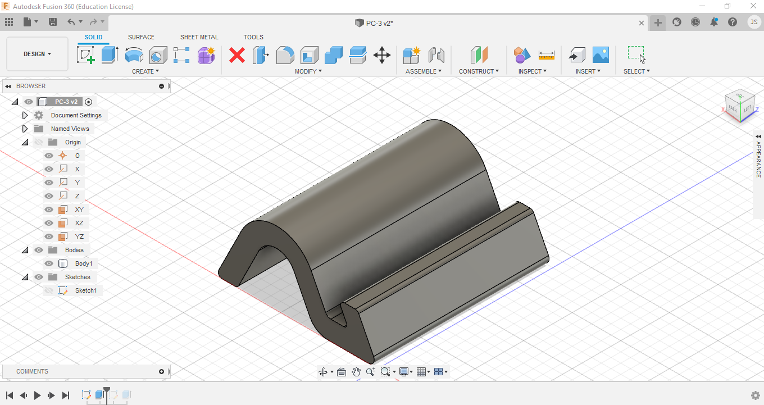Close the PC-3 v2 document tab
Screen dimensions: 764x405
(x=642, y=23)
